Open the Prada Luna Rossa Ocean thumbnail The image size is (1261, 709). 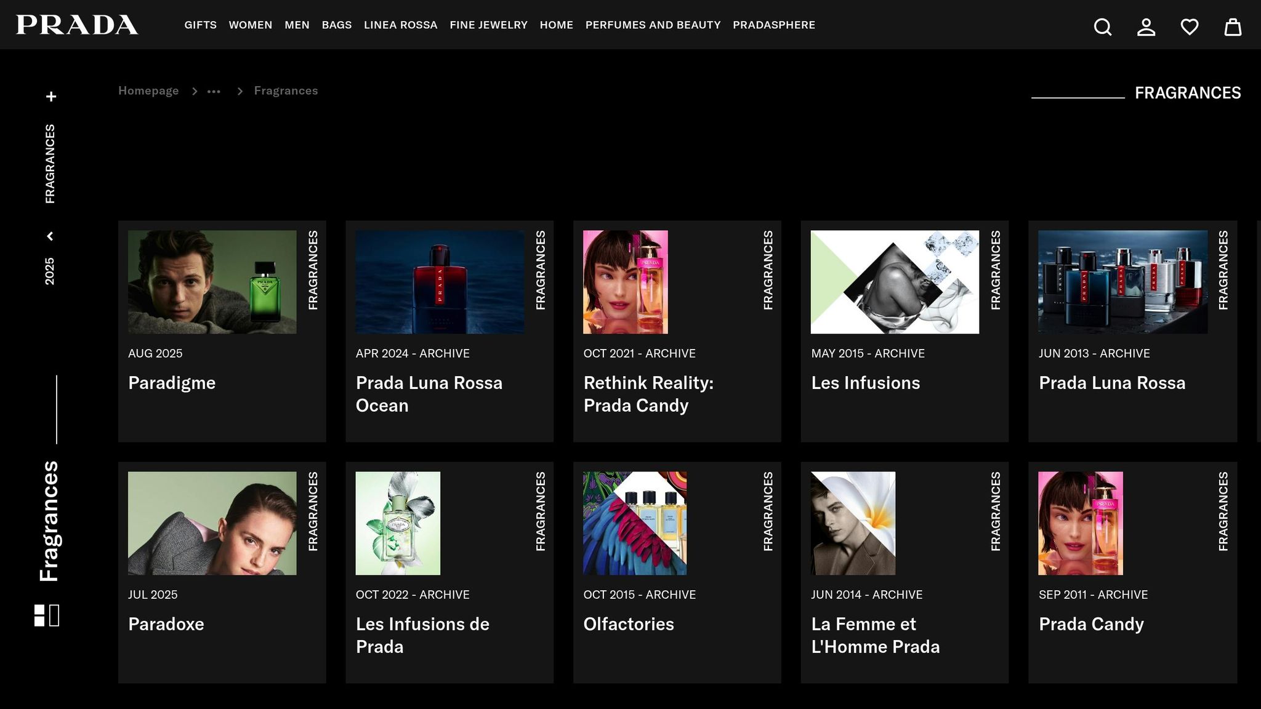[x=440, y=282]
